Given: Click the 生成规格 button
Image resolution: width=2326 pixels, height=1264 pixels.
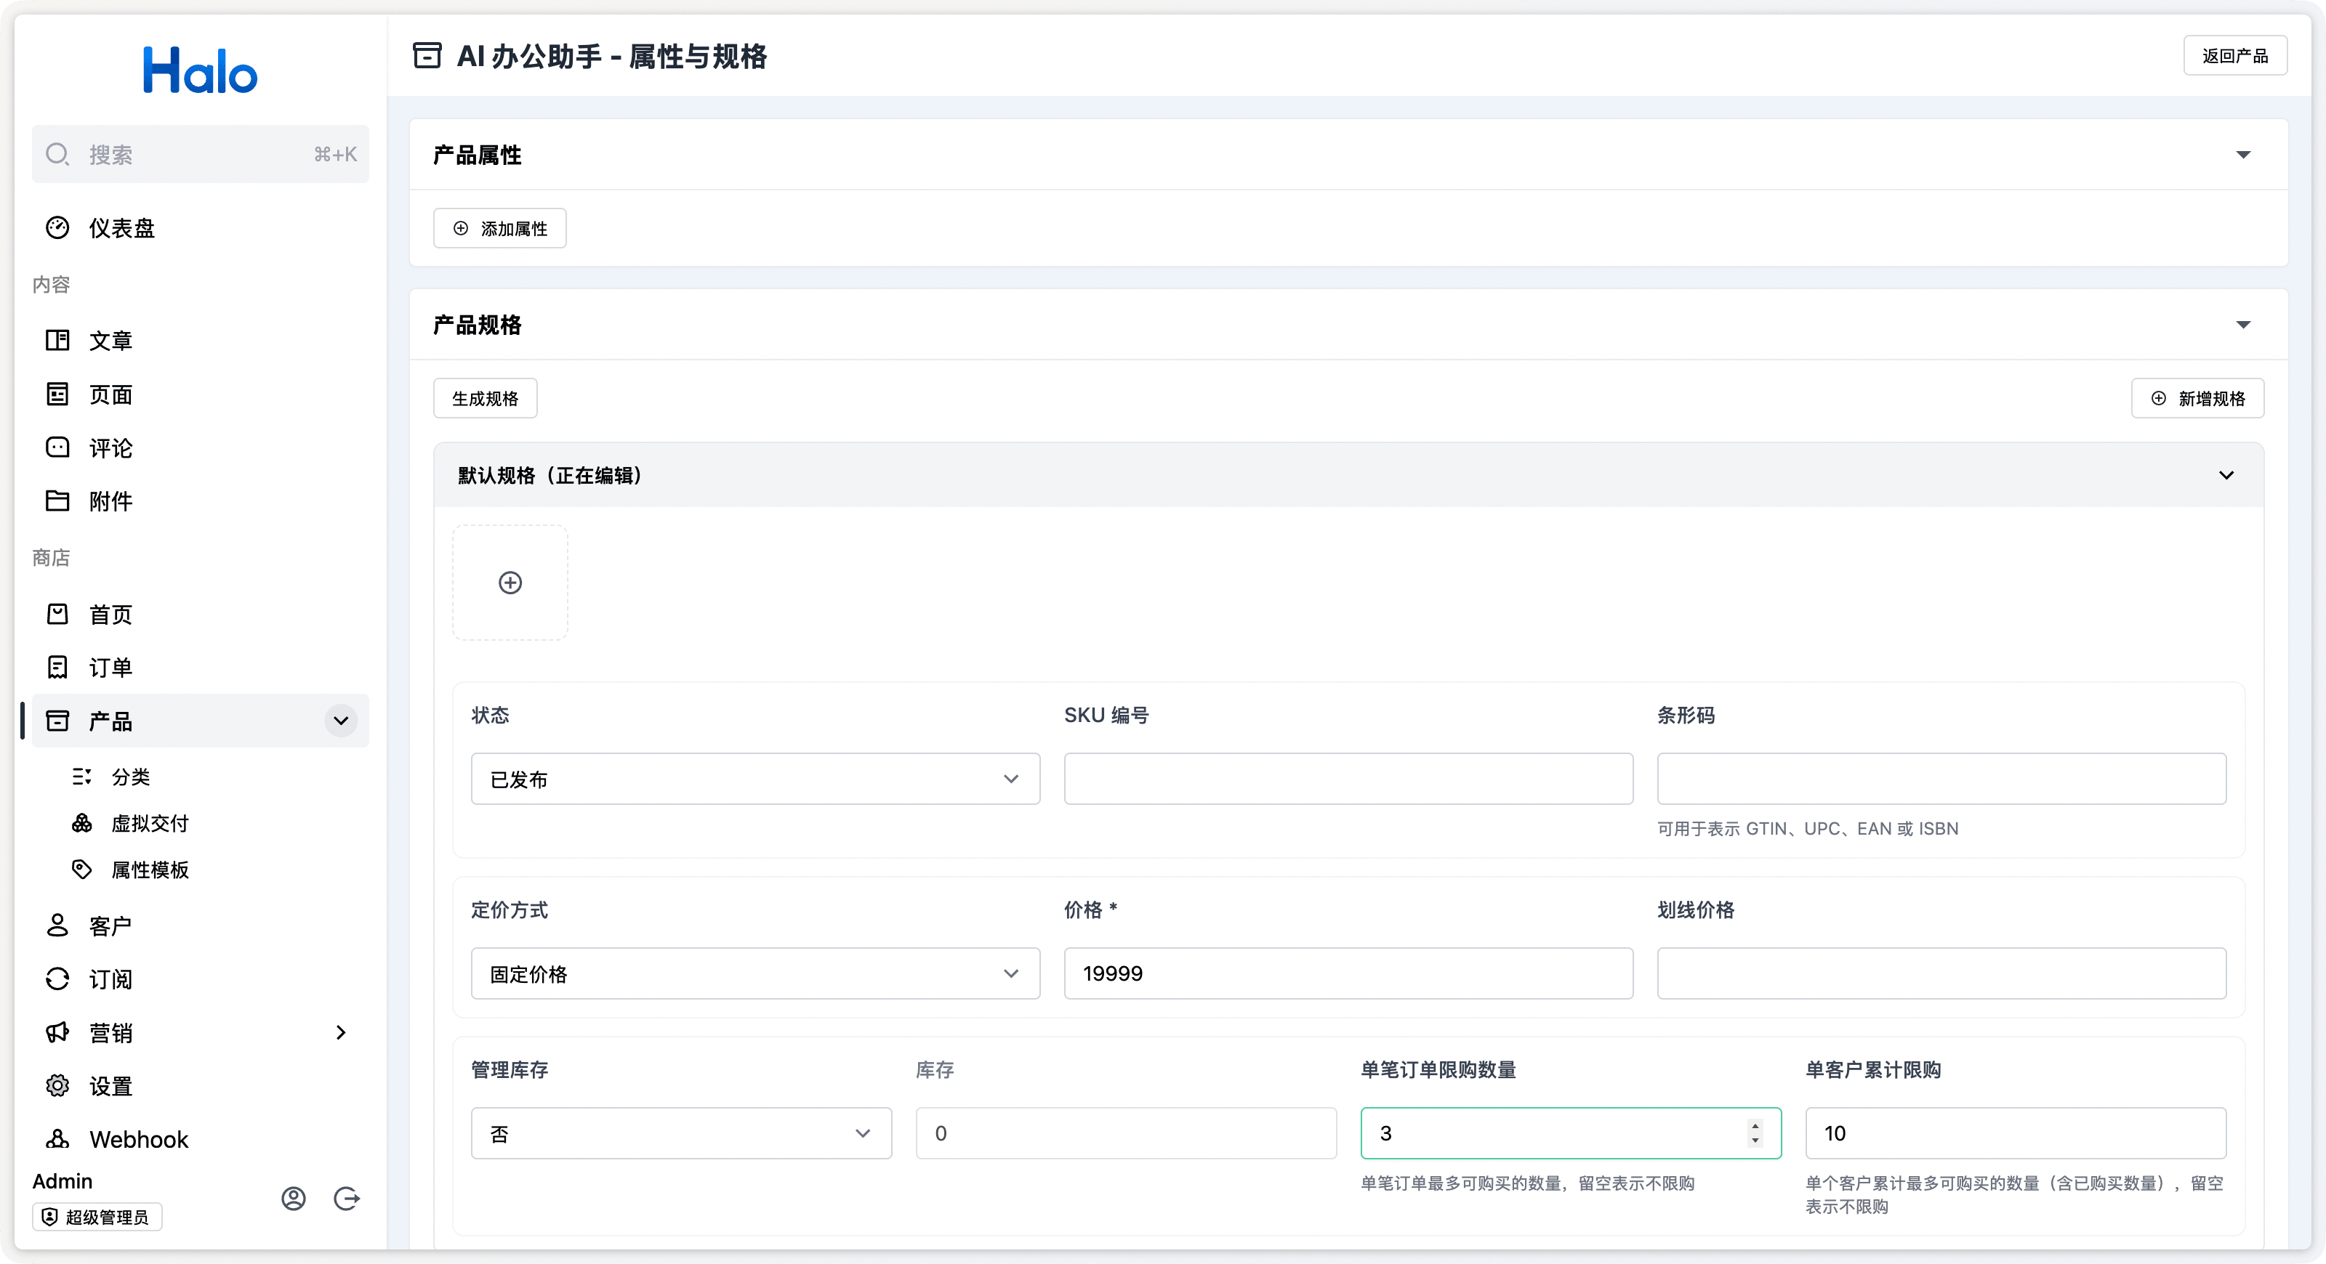Looking at the screenshot, I should (x=485, y=398).
